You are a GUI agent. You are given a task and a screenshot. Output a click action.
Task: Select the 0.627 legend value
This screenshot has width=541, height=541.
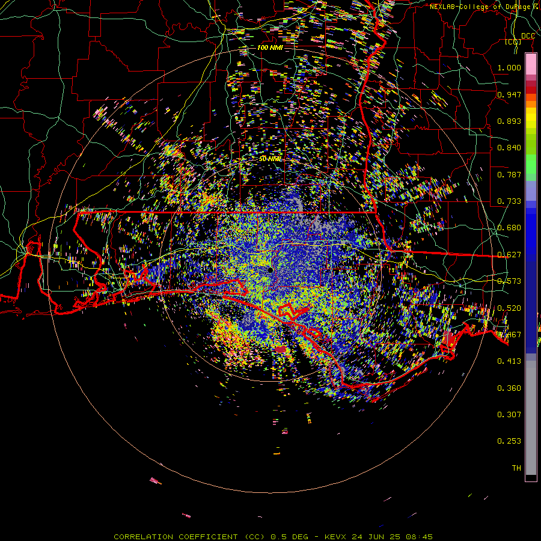[509, 255]
